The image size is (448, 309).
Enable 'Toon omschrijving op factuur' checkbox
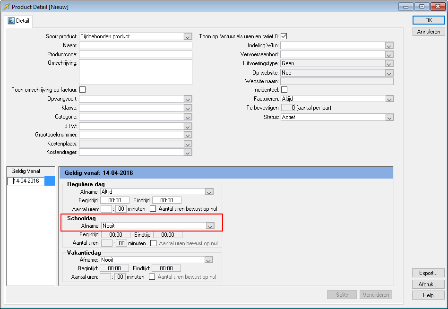(82, 89)
